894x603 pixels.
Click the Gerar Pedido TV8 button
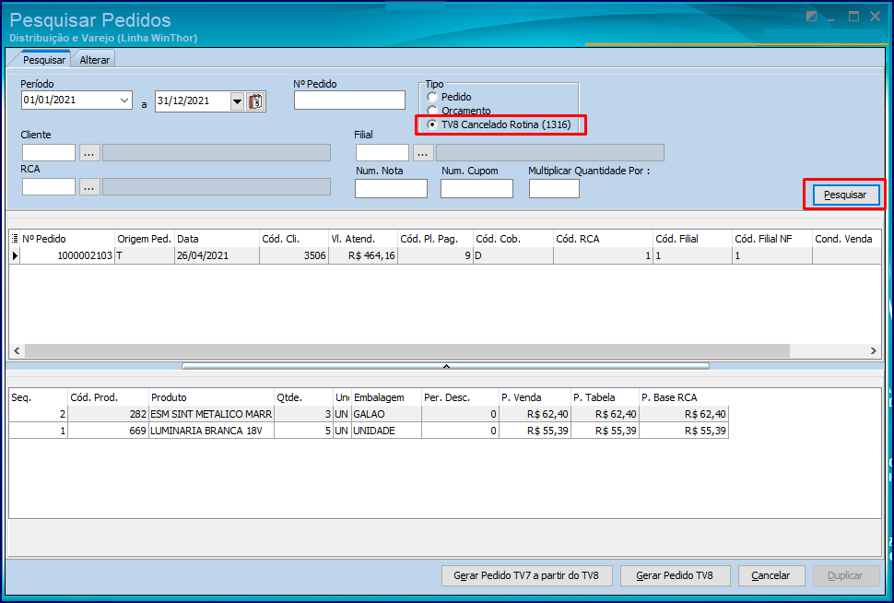click(x=675, y=575)
